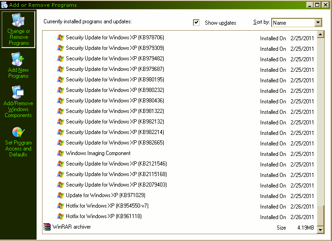Click Windows flag icon beside KB979687
Viewport: 332px width, 241px height.
60,69
